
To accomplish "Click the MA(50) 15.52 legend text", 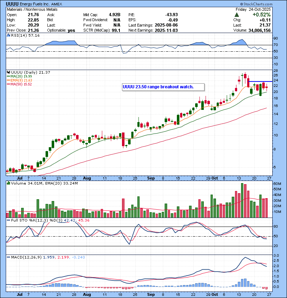I will click(x=21, y=84).
